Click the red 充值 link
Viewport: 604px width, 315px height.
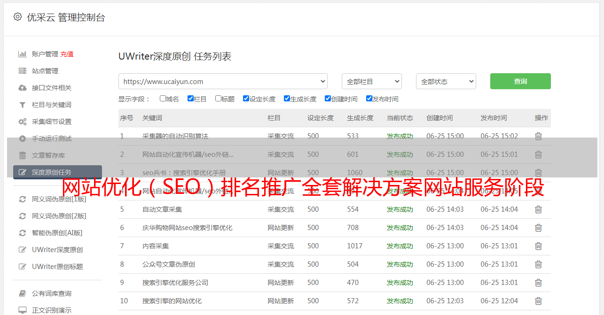pyautogui.click(x=67, y=54)
